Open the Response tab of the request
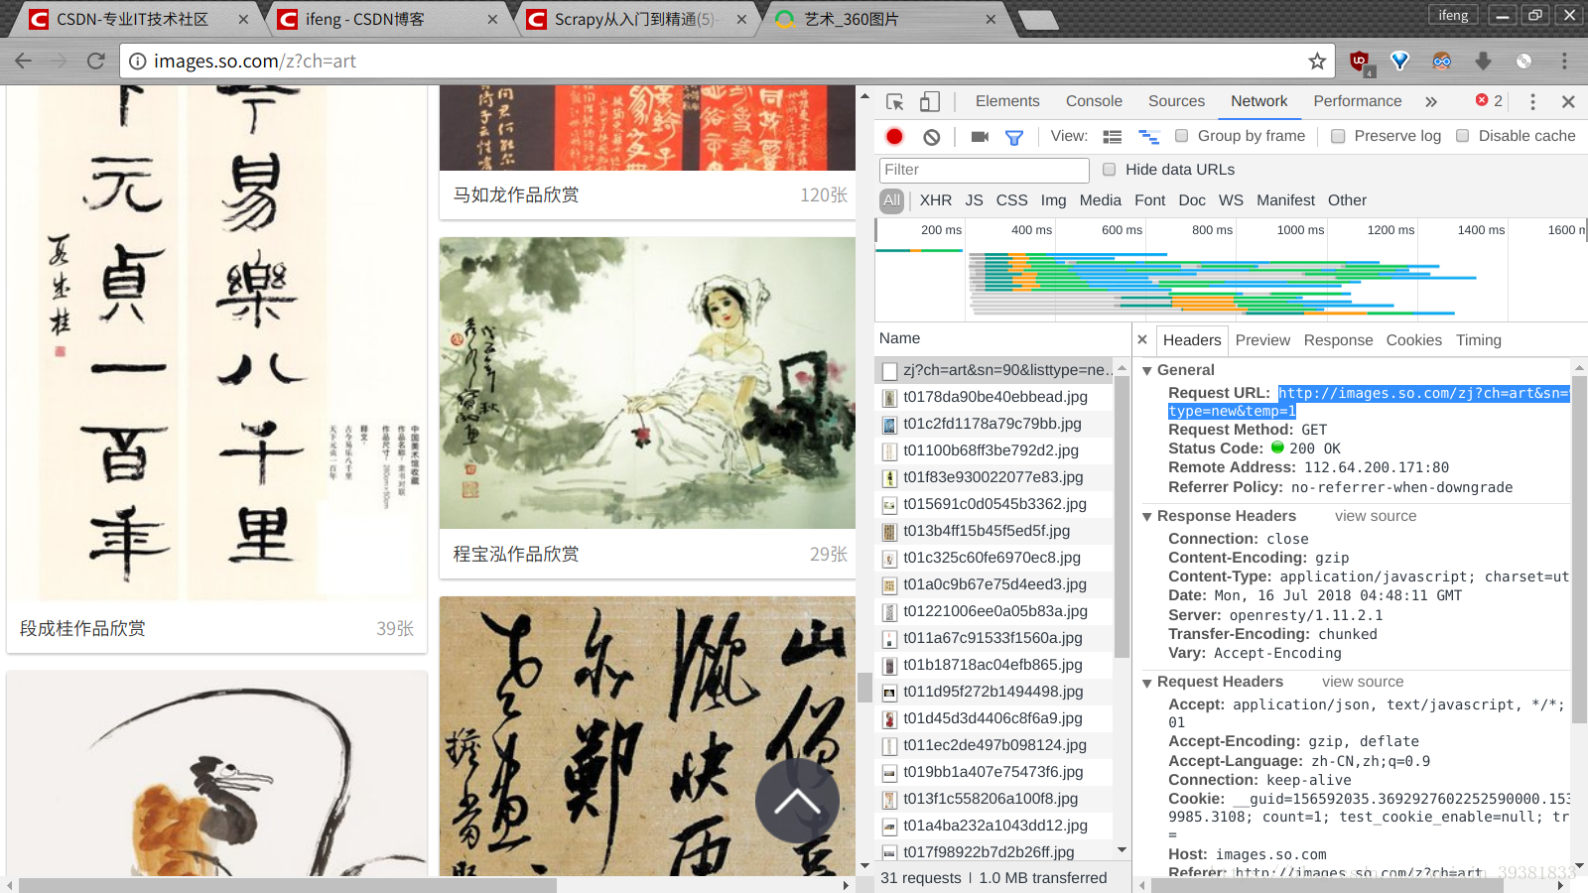Image resolution: width=1588 pixels, height=893 pixels. (1338, 340)
